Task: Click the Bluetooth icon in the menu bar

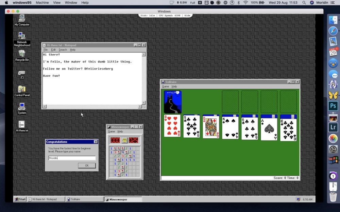Action: pyautogui.click(x=239, y=3)
